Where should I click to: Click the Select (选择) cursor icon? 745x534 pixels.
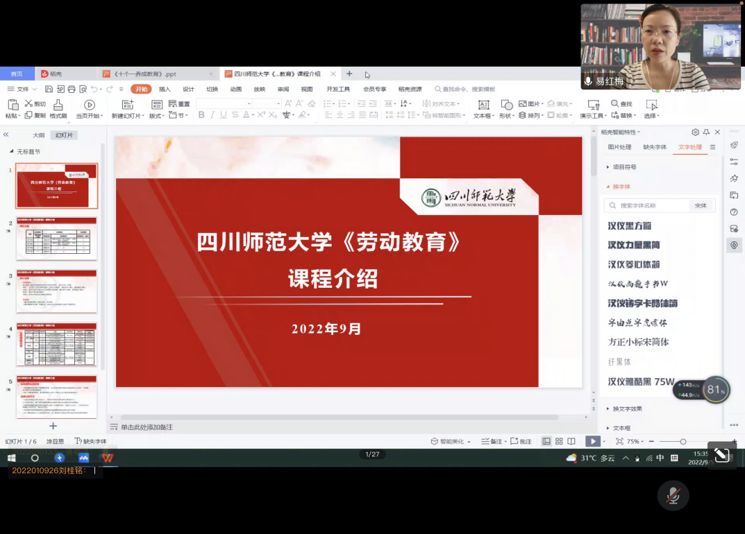pyautogui.click(x=651, y=105)
